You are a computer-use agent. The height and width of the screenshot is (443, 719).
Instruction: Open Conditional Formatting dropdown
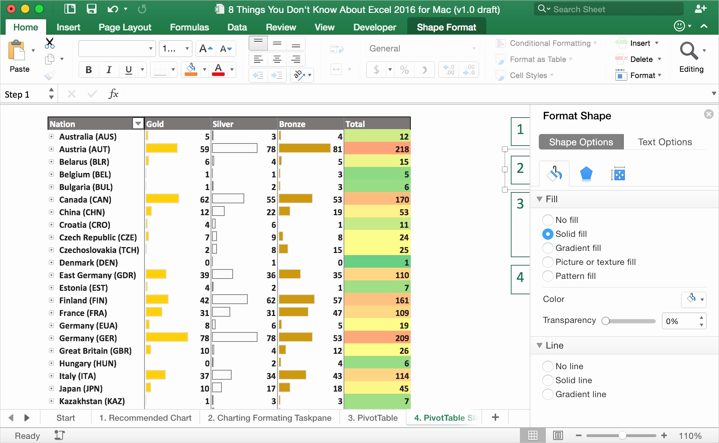click(546, 43)
